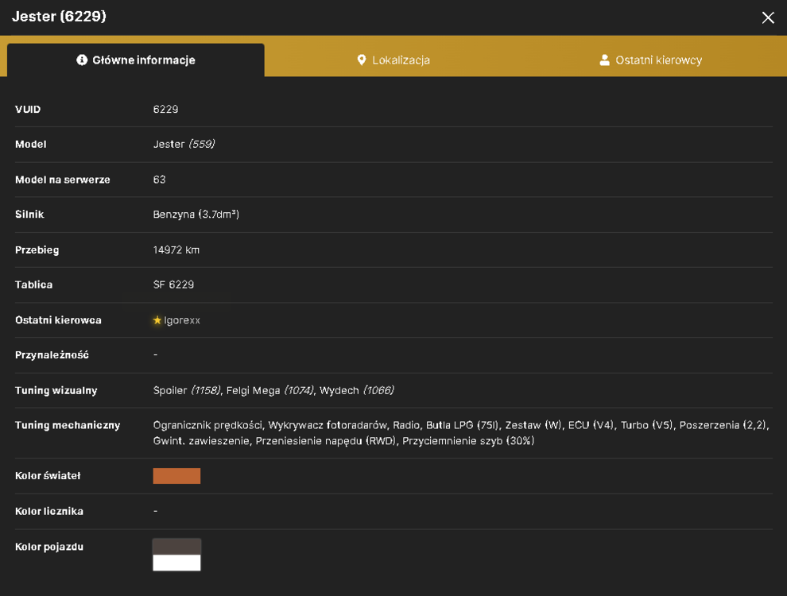787x596 pixels.
Task: Select the orange Kolor świateł swatch
Action: pos(176,475)
